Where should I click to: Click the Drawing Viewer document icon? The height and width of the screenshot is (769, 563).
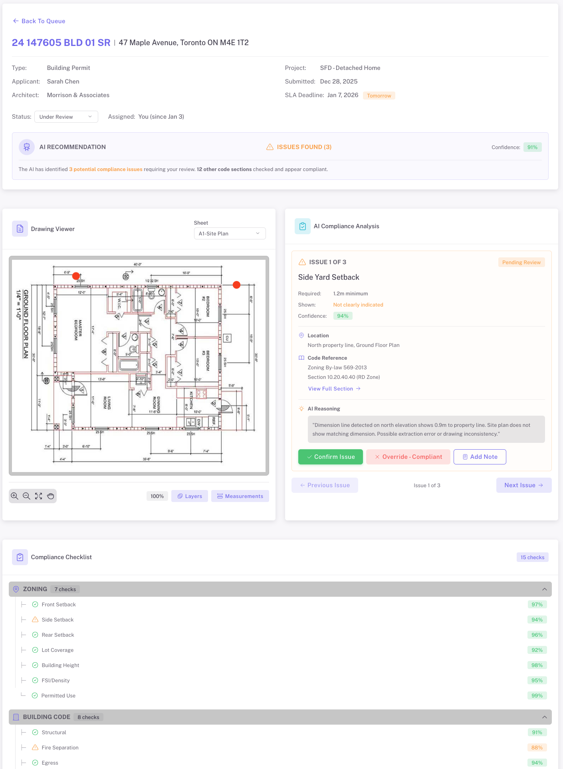click(20, 229)
